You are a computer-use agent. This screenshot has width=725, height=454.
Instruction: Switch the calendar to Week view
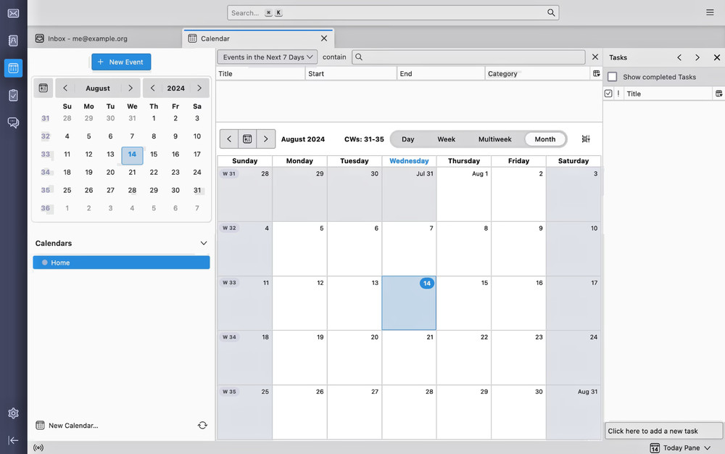tap(446, 139)
